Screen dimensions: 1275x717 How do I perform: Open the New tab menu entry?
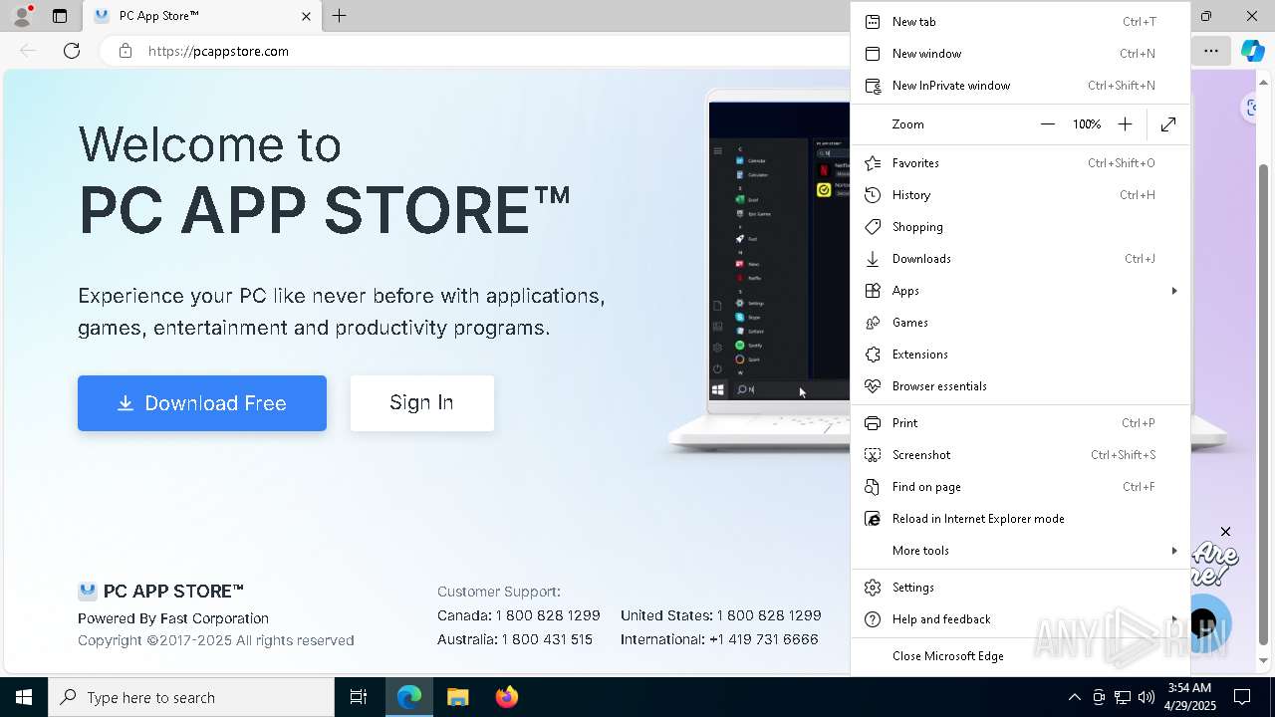pos(1020,22)
